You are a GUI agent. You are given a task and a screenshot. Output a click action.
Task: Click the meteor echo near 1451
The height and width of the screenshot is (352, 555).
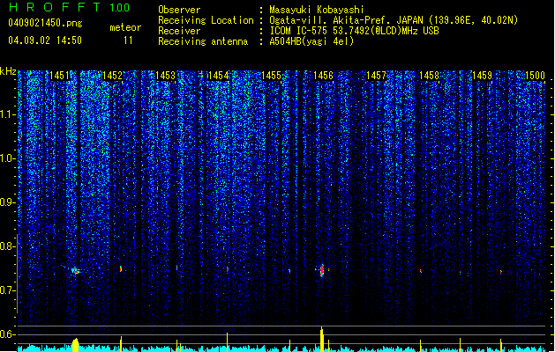(x=75, y=271)
